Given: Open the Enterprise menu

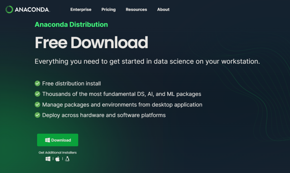Looking at the screenshot, I should pos(81,9).
